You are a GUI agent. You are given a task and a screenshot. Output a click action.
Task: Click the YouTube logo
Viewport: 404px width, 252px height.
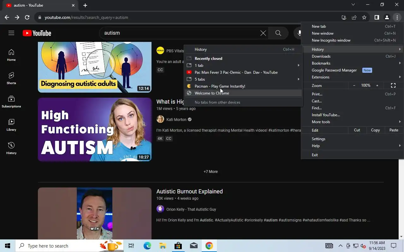click(37, 33)
